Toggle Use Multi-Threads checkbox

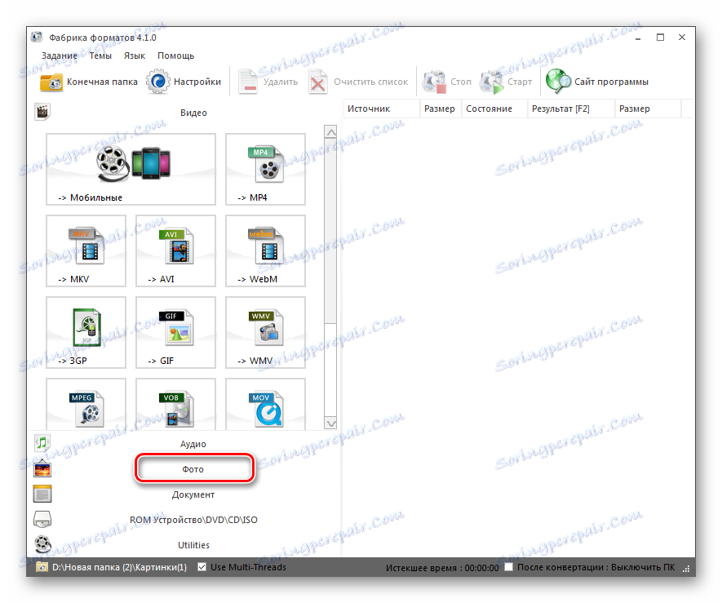click(x=202, y=567)
